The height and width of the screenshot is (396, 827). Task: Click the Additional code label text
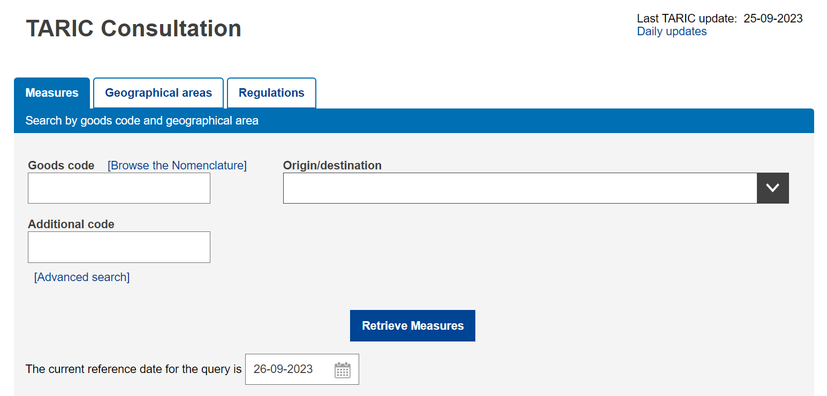(71, 224)
